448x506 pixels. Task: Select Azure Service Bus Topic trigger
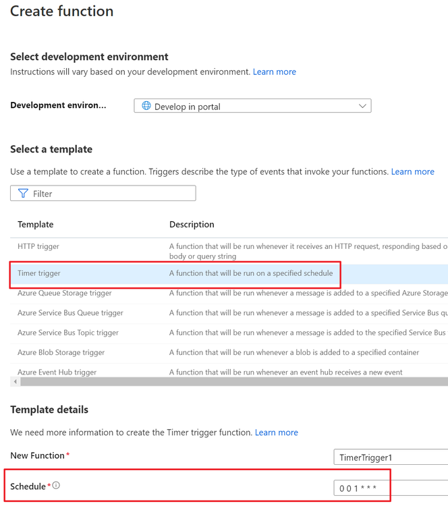click(x=68, y=333)
